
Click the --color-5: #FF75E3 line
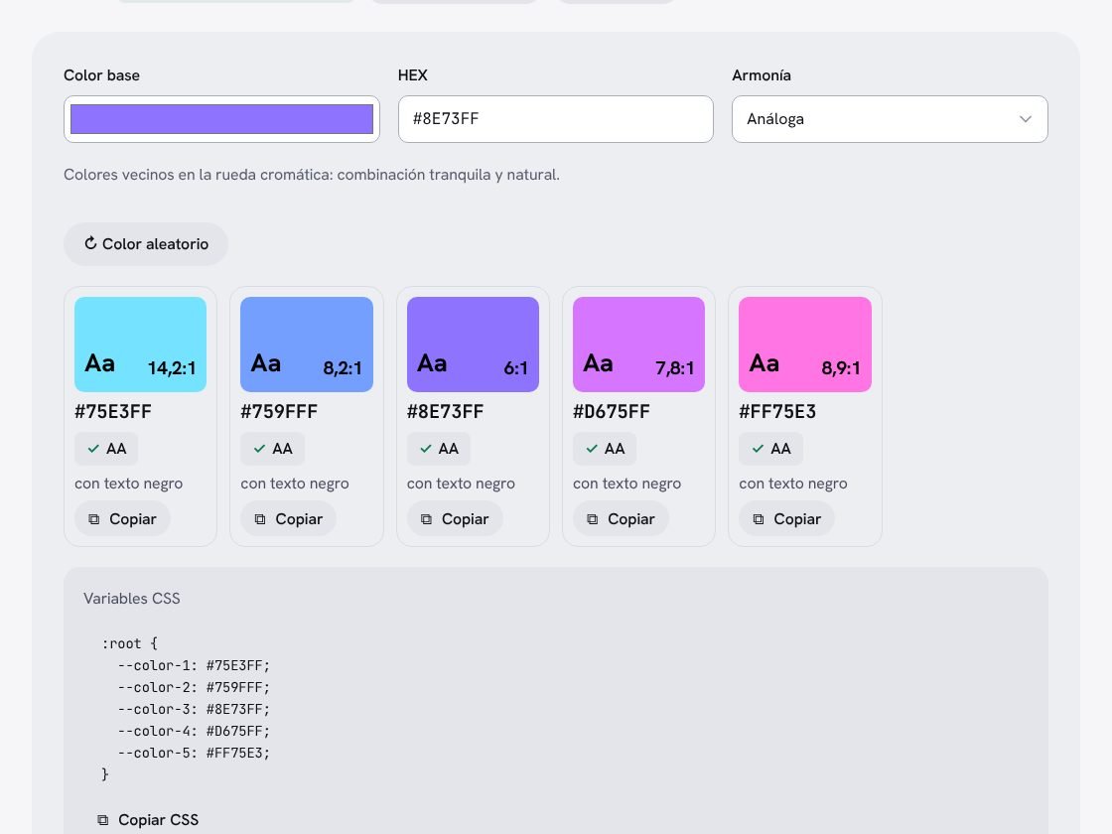click(194, 754)
